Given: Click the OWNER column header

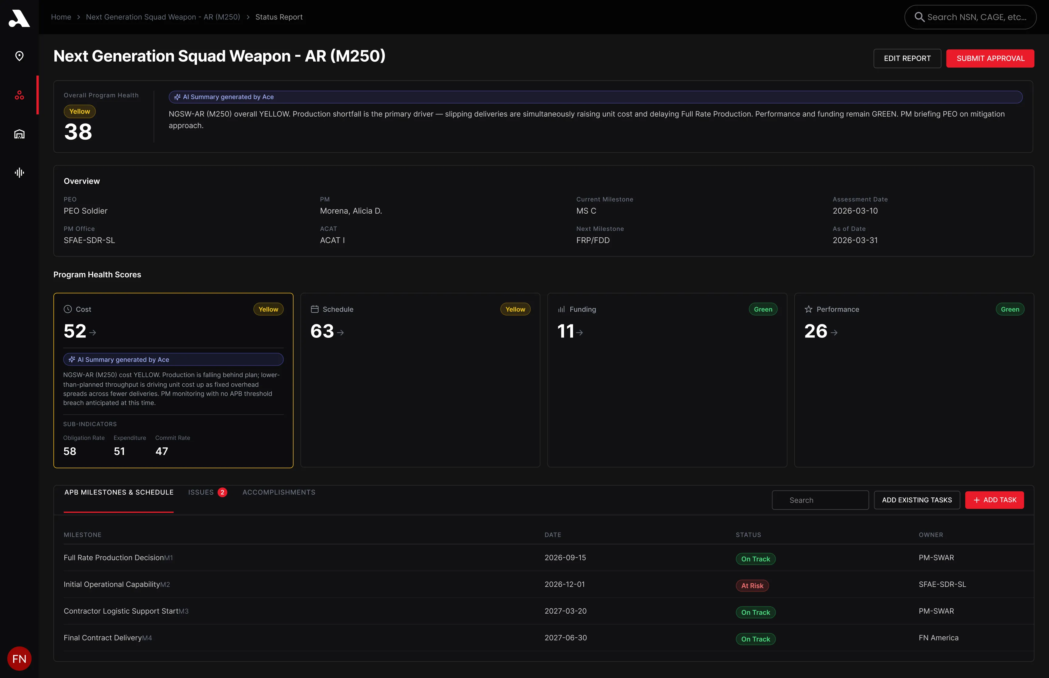Looking at the screenshot, I should click(931, 535).
